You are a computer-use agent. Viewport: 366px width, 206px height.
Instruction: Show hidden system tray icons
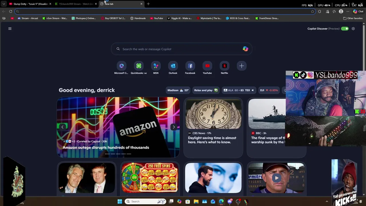tap(327, 201)
